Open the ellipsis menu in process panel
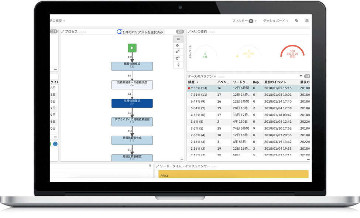The width and height of the screenshot is (360, 218). tap(182, 159)
